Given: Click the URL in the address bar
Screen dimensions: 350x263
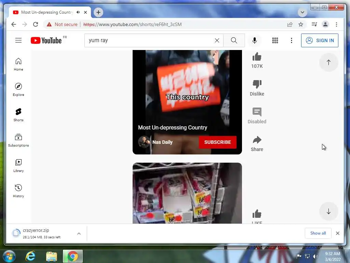Looking at the screenshot, I should coord(132,24).
